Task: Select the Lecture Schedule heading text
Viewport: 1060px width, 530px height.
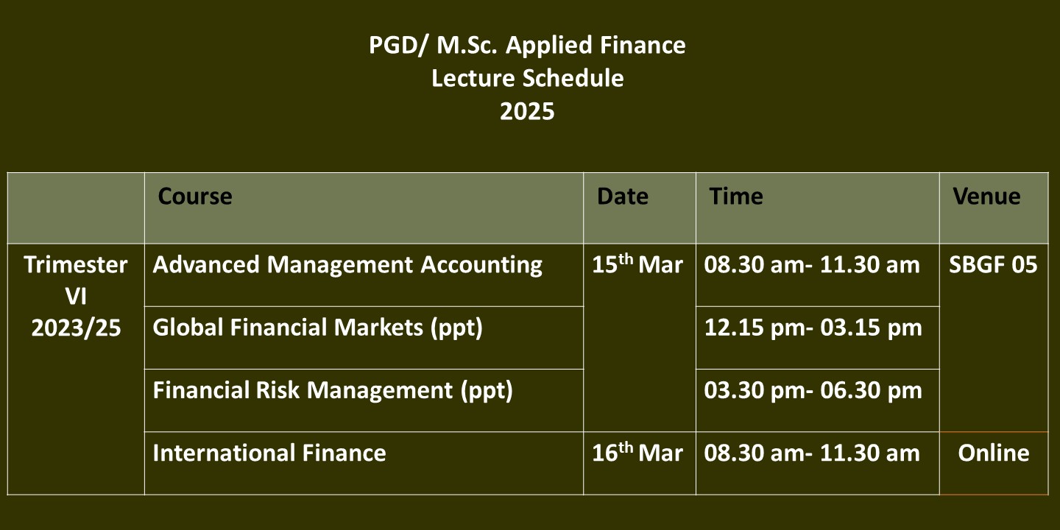Action: pyautogui.click(x=527, y=78)
